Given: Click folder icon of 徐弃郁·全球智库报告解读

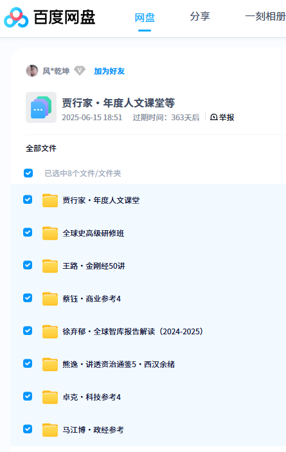Looking at the screenshot, I should point(50,332).
